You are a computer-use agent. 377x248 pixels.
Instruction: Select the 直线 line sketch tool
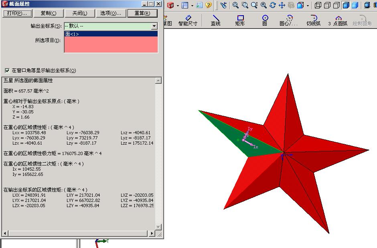pyautogui.click(x=216, y=20)
